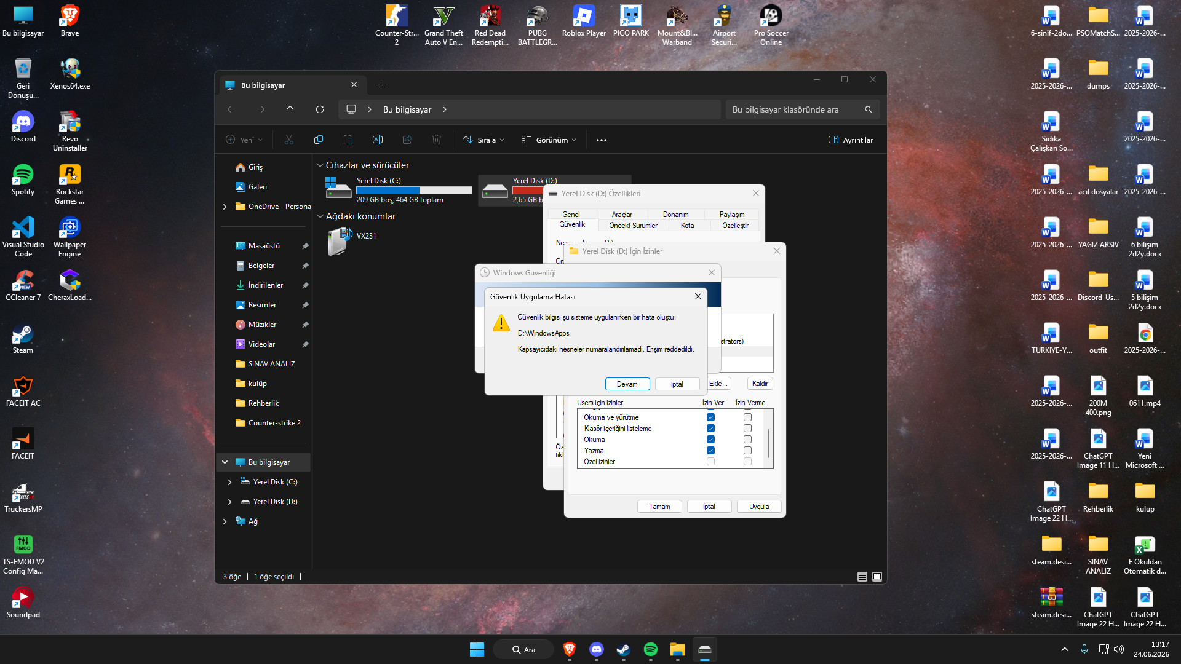Check İzin Verme for Okuma ve yürütme

coord(747,417)
